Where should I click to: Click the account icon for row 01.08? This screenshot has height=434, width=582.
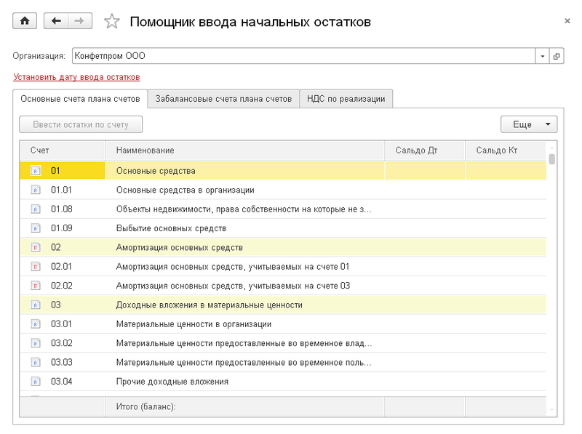point(35,209)
